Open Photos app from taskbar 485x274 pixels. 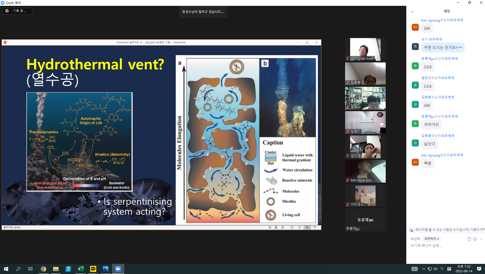pyautogui.click(x=106, y=269)
